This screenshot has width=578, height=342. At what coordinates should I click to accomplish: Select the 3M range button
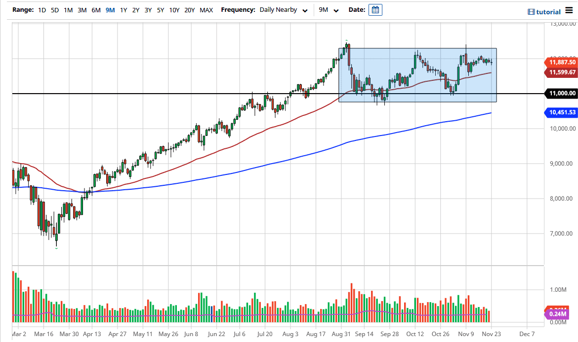pyautogui.click(x=82, y=9)
